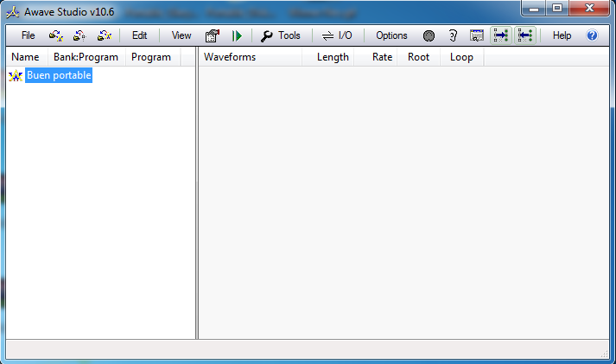Toggle the right-pointing arrow pane button
This screenshot has width=616, height=364.
tap(501, 35)
